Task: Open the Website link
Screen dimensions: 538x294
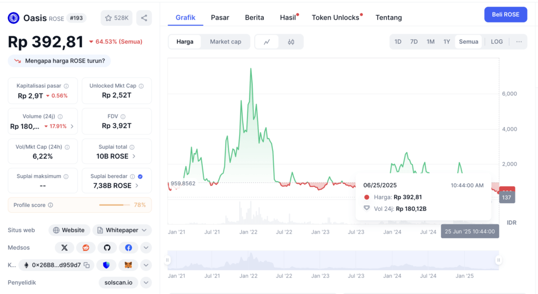Action: tap(69, 230)
